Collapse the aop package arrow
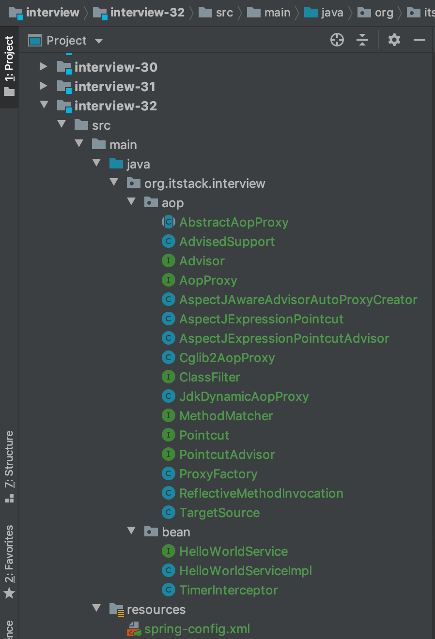Image resolution: width=435 pixels, height=639 pixels. [x=131, y=201]
